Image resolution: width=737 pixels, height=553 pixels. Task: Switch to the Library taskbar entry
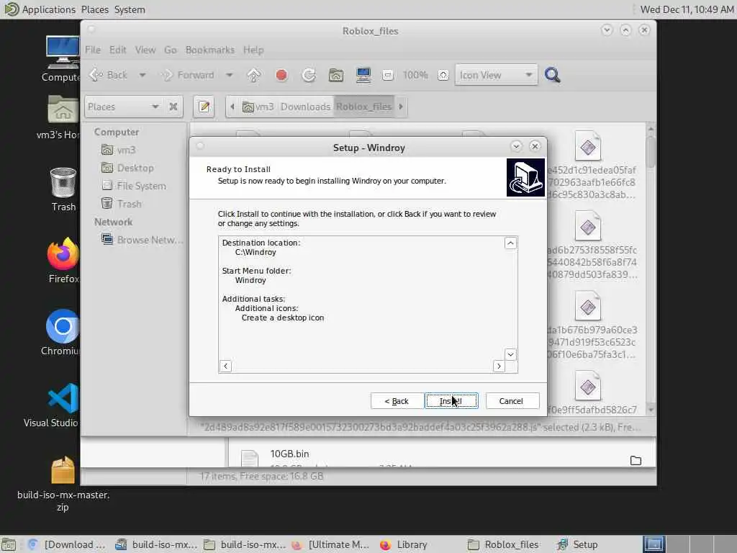(x=404, y=544)
